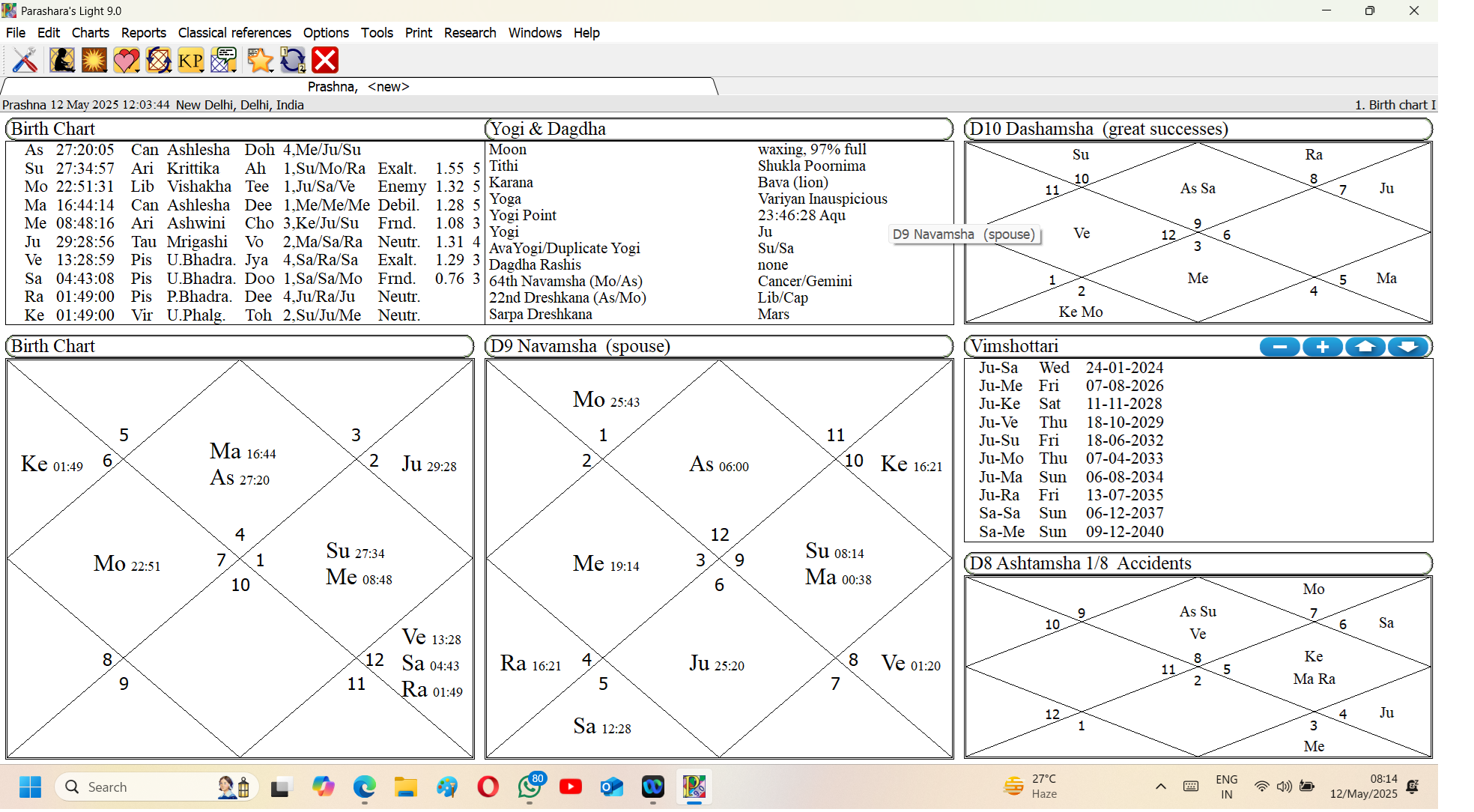
Task: Click the Yogi & Dagdha panel header
Action: 719,129
